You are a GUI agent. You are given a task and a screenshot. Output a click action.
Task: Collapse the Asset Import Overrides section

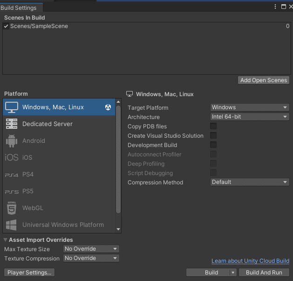point(6,240)
